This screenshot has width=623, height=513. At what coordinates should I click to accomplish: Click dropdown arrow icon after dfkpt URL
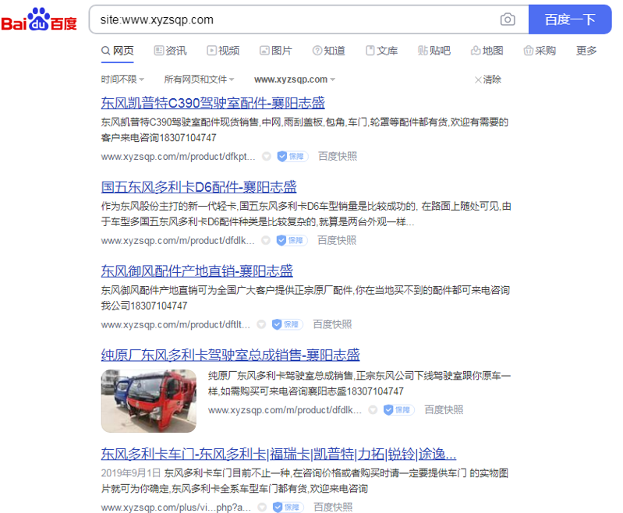267,157
